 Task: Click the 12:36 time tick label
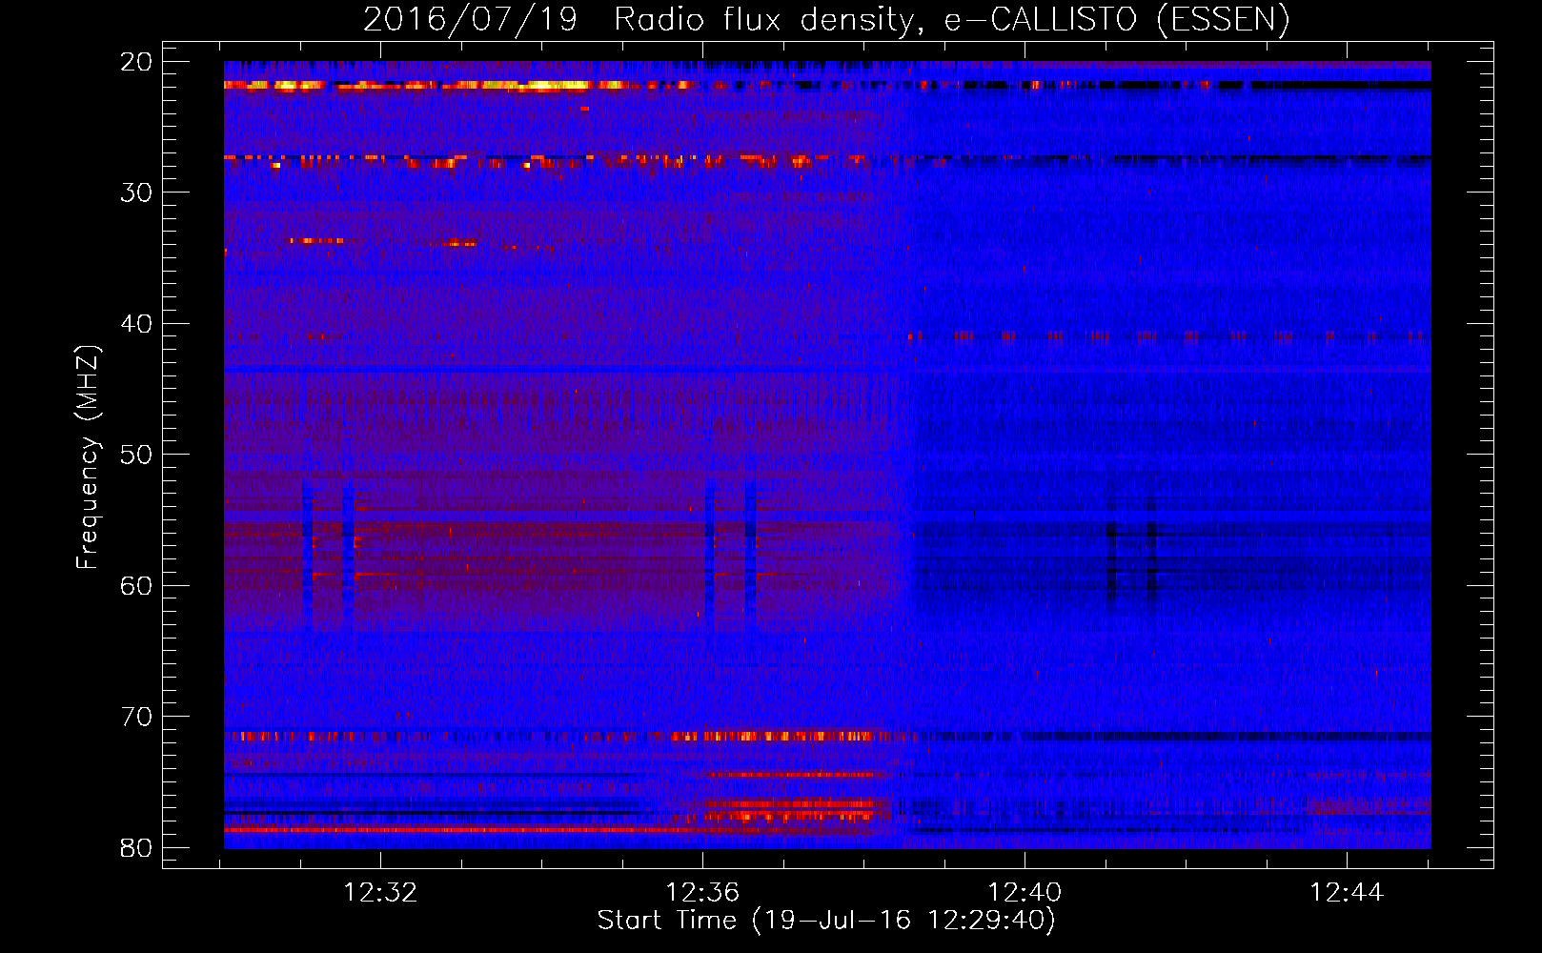click(702, 893)
